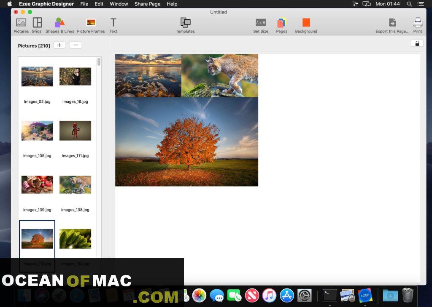Toggle the canvas lock button
This screenshot has width=432, height=307.
(x=417, y=43)
